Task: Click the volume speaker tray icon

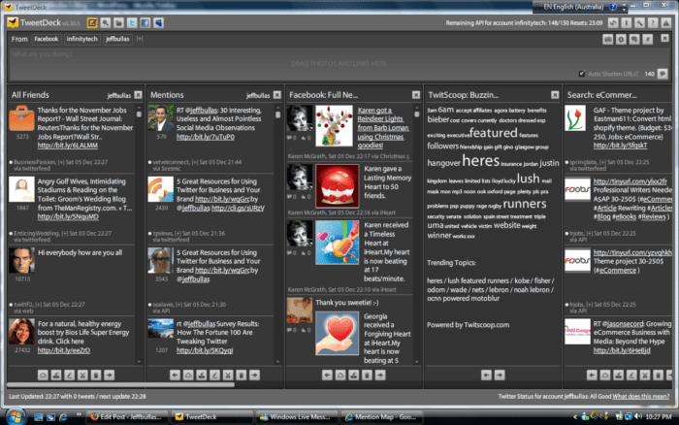Action: click(637, 416)
